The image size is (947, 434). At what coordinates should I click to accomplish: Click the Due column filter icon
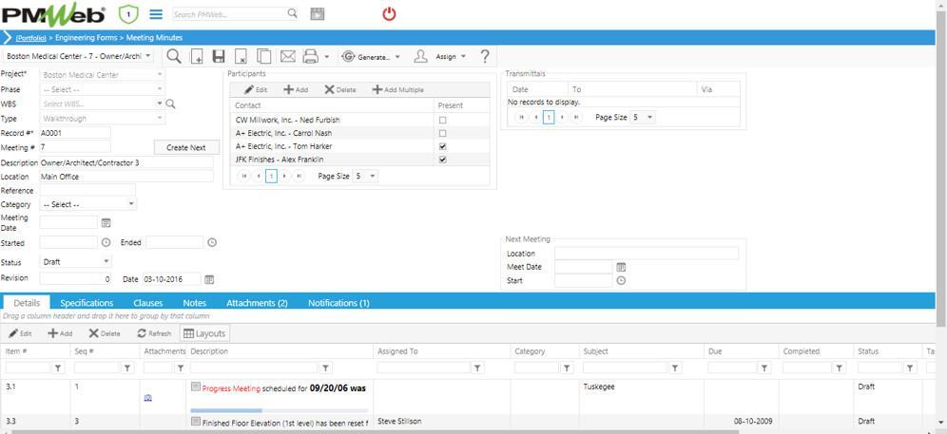point(764,368)
